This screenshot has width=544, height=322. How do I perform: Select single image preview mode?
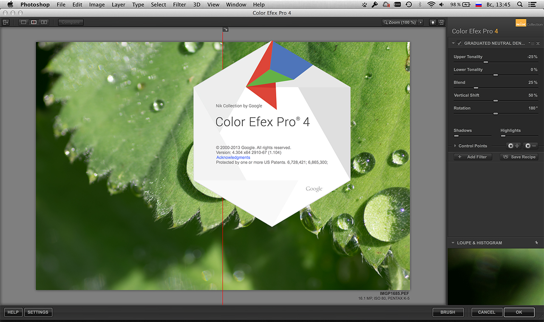point(23,22)
